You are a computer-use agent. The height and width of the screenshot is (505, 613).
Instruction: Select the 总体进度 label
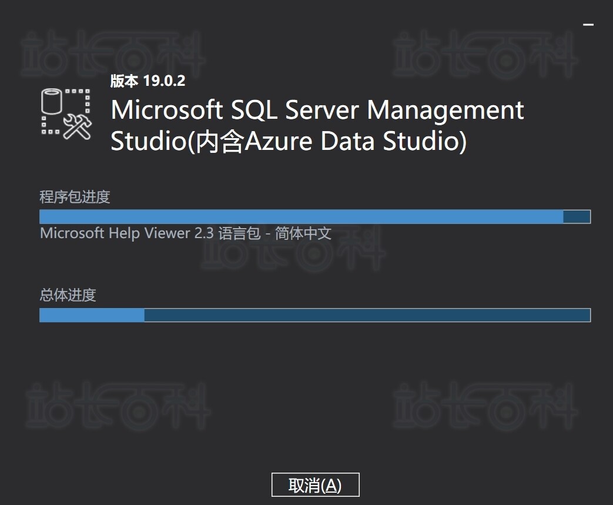[68, 295]
